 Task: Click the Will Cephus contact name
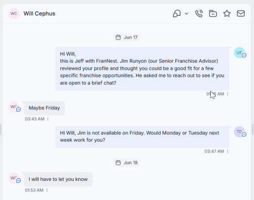point(39,14)
